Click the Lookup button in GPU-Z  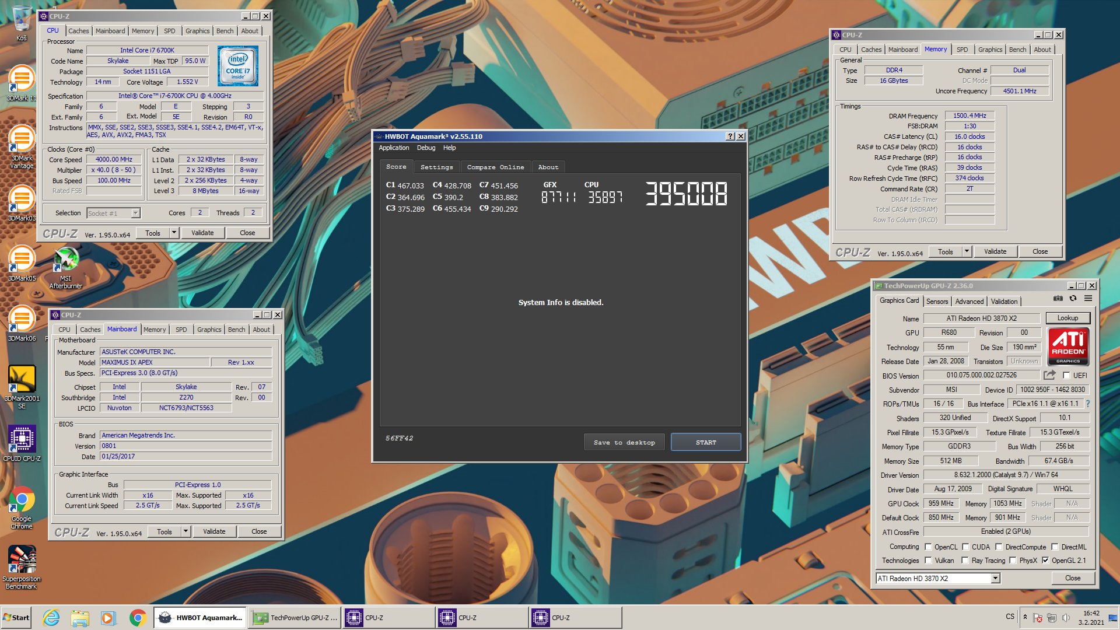click(x=1067, y=318)
